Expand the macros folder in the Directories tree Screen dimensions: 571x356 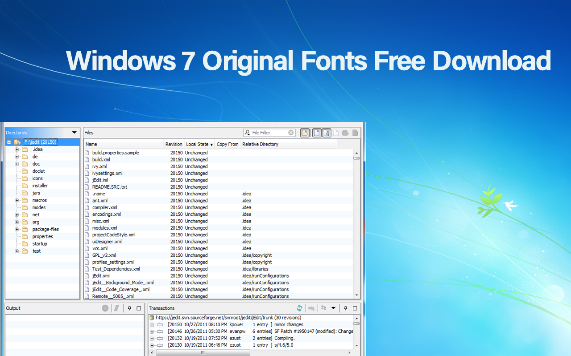coord(17,200)
